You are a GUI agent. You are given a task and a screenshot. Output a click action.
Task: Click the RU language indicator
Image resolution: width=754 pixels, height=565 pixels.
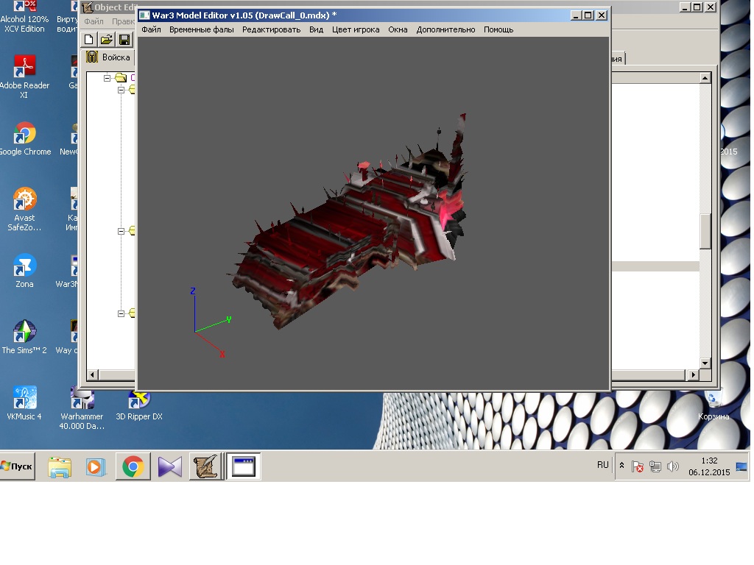coord(603,465)
